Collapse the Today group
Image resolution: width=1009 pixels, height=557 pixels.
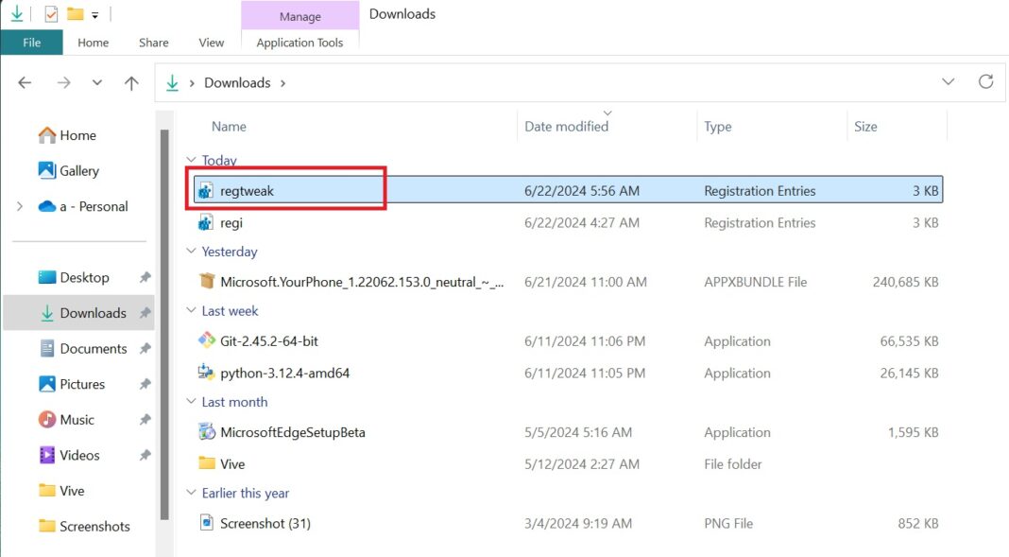tap(191, 160)
